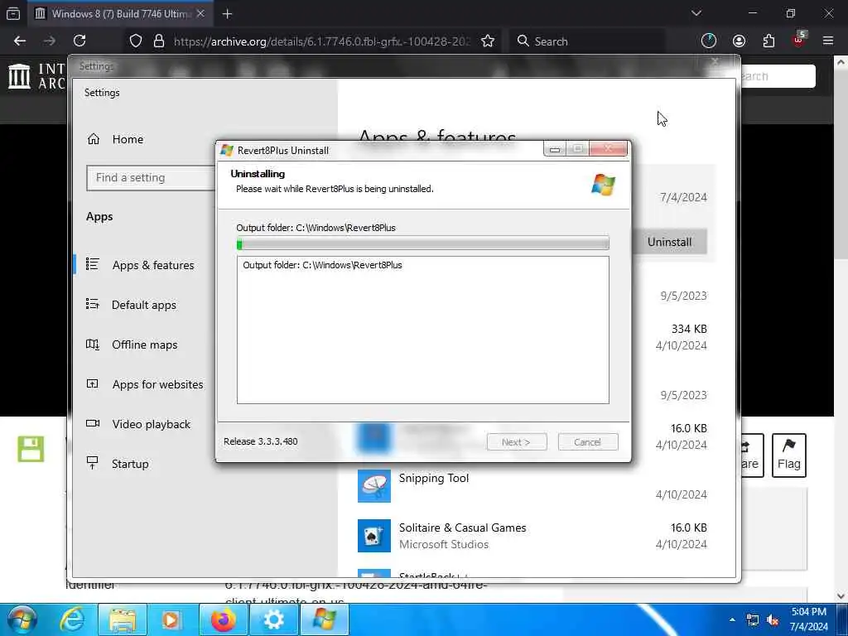This screenshot has height=636, width=848.
Task: Click the green floppy disk icon
Action: pos(31,449)
